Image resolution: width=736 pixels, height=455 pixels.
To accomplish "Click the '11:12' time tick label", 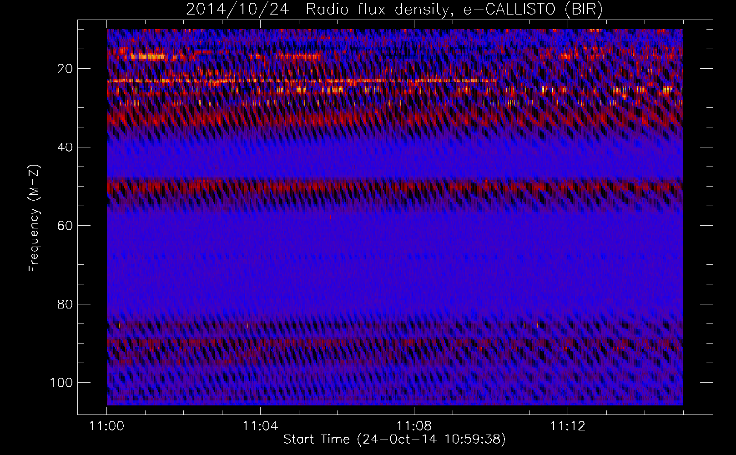I will point(568,426).
